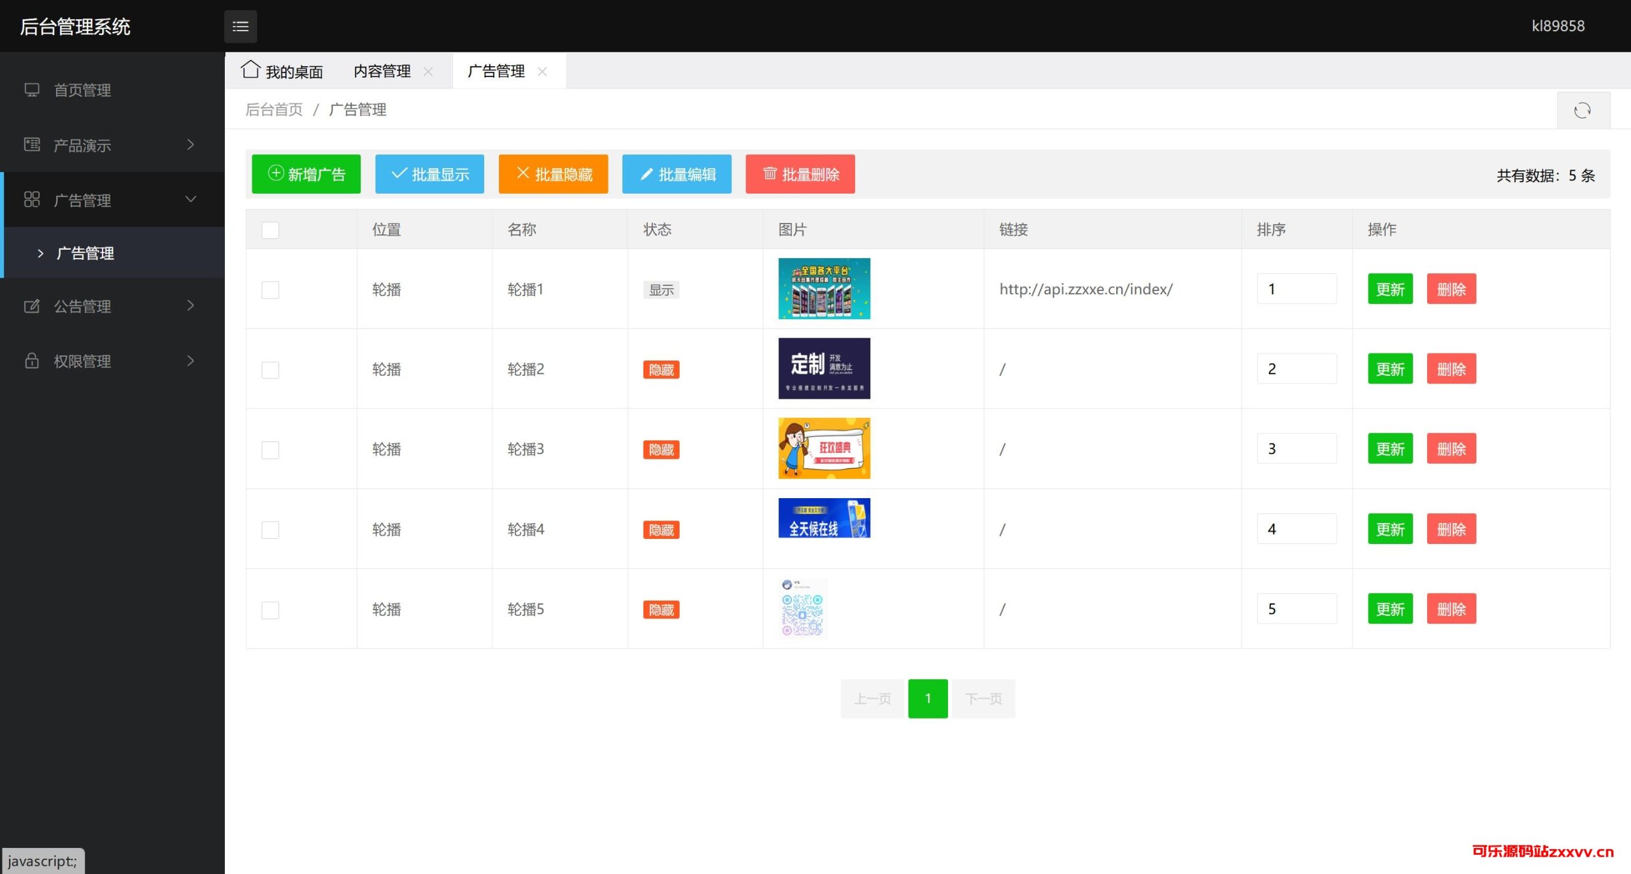1631x874 pixels.
Task: Expand the 权限管理 menu chevron
Action: click(190, 361)
